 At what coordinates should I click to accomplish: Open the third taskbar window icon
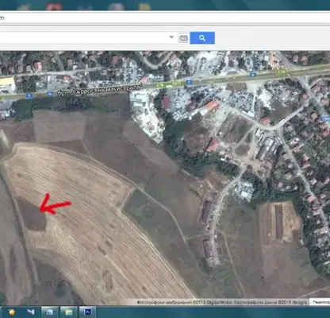coord(49,312)
